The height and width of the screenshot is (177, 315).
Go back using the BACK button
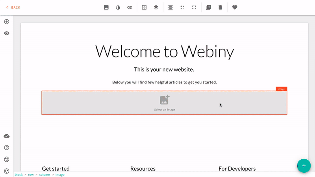(13, 7)
